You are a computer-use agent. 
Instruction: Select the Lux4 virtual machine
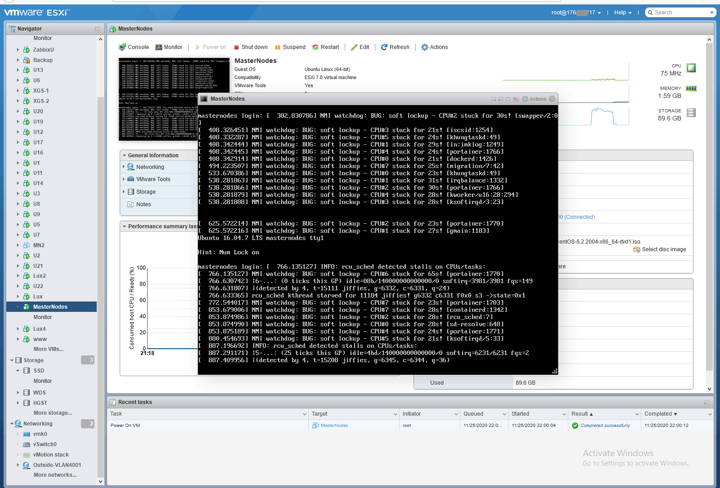pyautogui.click(x=40, y=329)
